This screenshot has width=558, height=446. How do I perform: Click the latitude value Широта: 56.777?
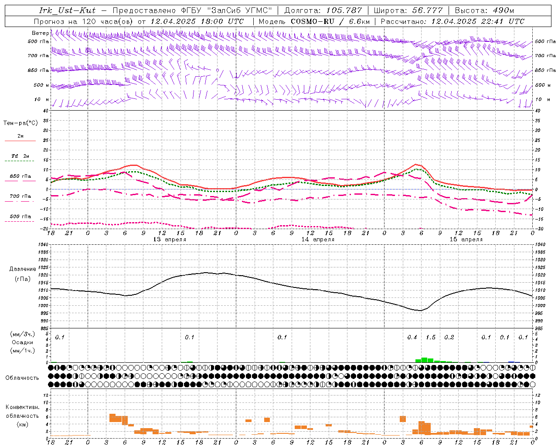click(x=408, y=10)
